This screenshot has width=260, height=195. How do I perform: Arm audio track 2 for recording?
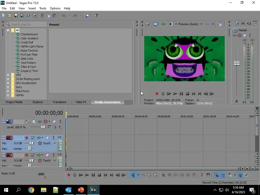pos(26,138)
